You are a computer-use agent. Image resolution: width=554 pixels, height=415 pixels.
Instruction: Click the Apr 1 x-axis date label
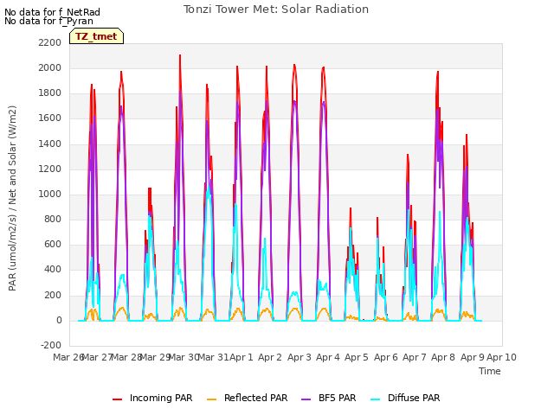(x=242, y=357)
